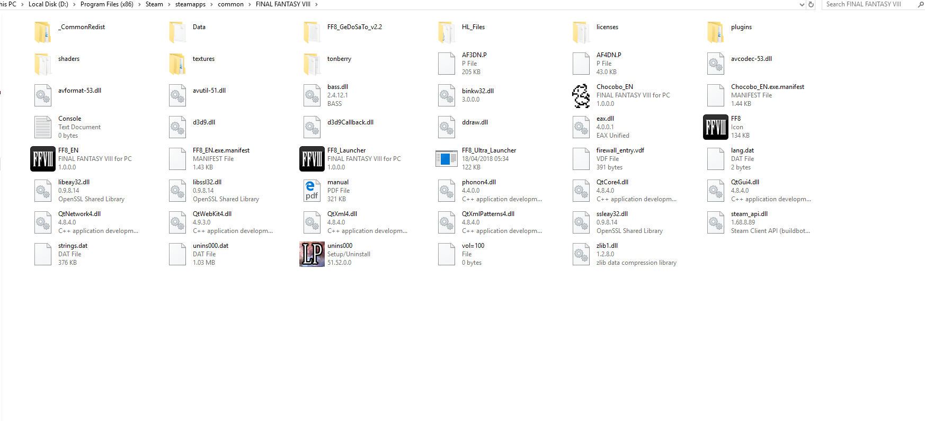Select the file named libssl32.dll
This screenshot has height=421, width=925.
pos(207,182)
